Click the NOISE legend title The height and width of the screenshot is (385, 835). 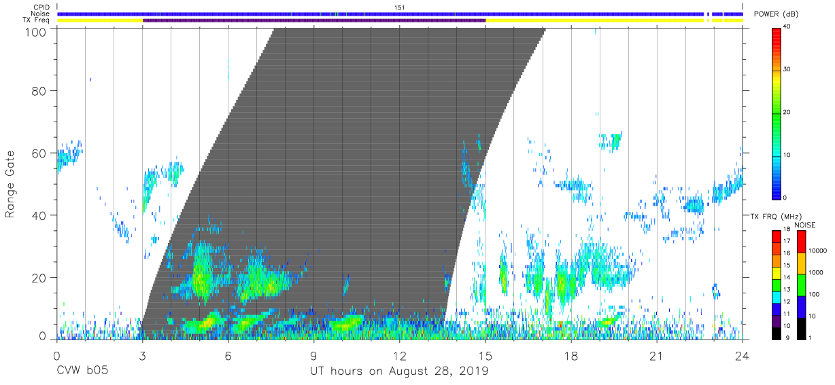(804, 225)
